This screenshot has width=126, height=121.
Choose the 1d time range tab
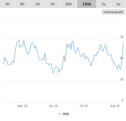click(37, 4)
